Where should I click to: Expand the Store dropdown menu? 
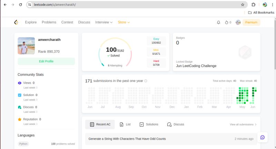(124, 22)
